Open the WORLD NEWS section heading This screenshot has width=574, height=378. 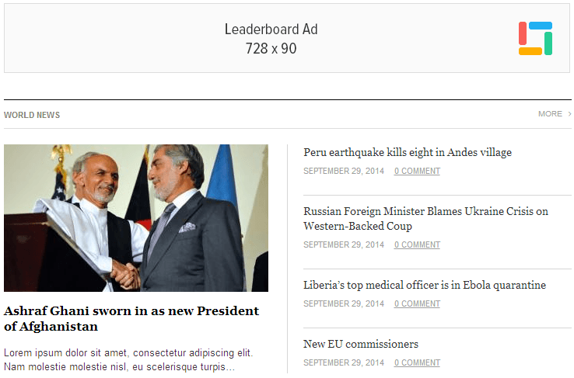coord(32,115)
